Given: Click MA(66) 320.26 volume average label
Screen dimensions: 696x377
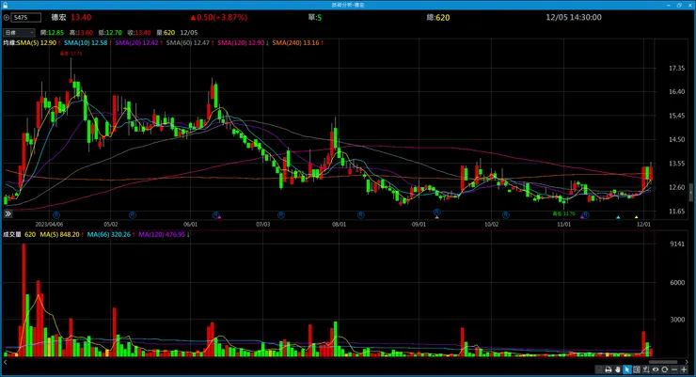Looking at the screenshot, I should 109,234.
